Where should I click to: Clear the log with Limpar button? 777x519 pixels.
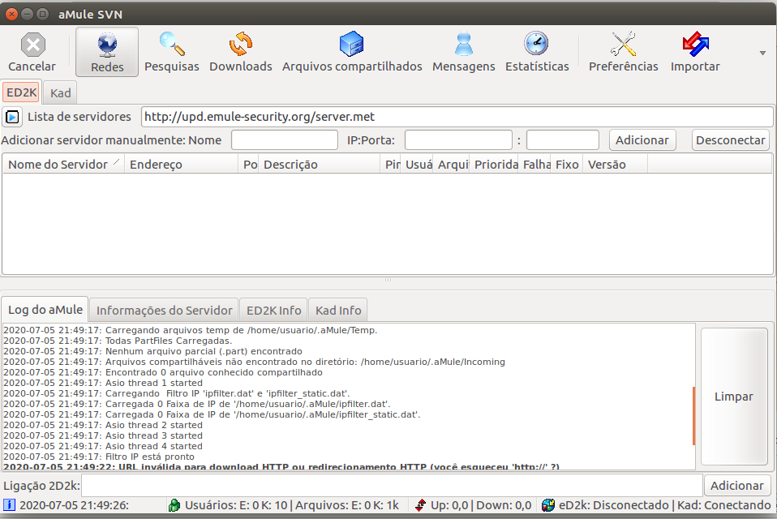[x=734, y=397]
